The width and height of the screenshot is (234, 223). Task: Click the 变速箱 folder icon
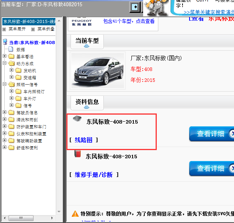(18, 77)
